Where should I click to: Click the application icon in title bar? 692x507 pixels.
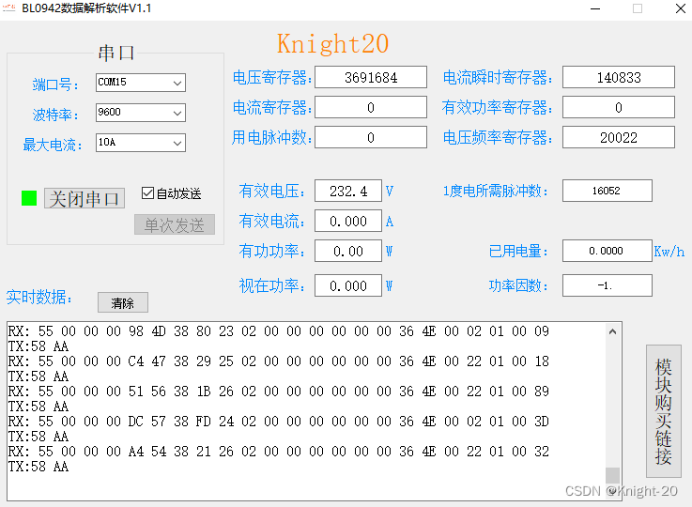pyautogui.click(x=8, y=8)
